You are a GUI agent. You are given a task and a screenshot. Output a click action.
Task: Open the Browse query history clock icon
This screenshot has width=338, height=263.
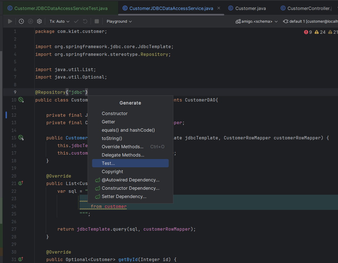tap(21, 21)
